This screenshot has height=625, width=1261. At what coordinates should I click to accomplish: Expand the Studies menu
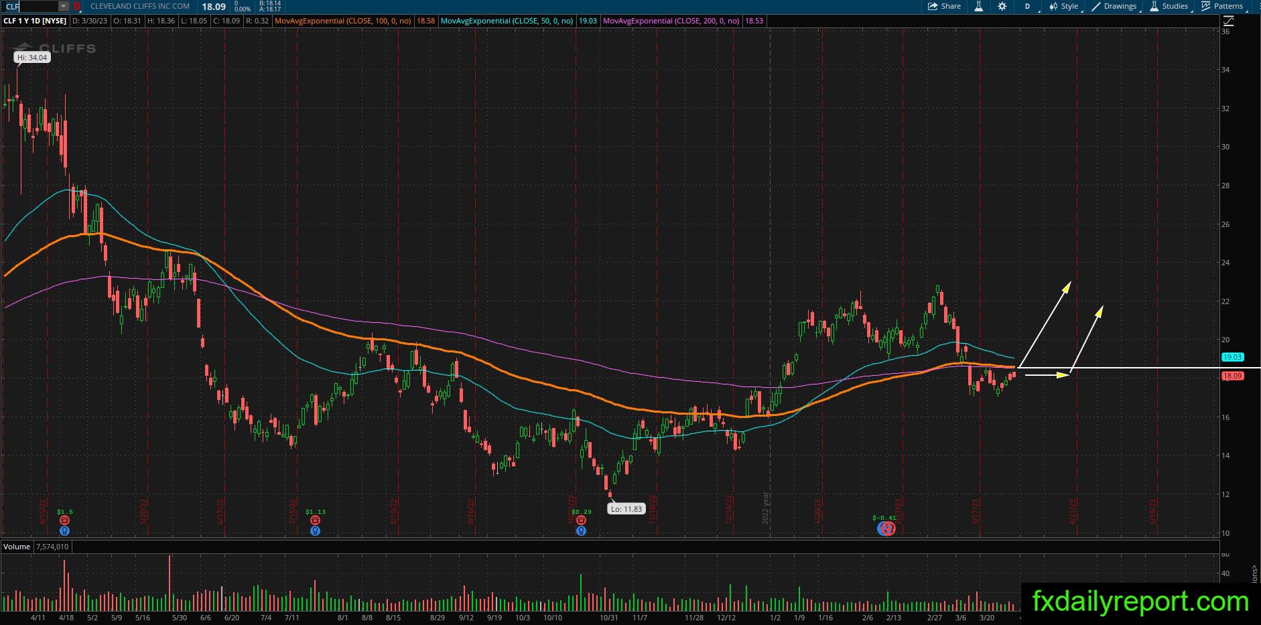[x=1170, y=6]
